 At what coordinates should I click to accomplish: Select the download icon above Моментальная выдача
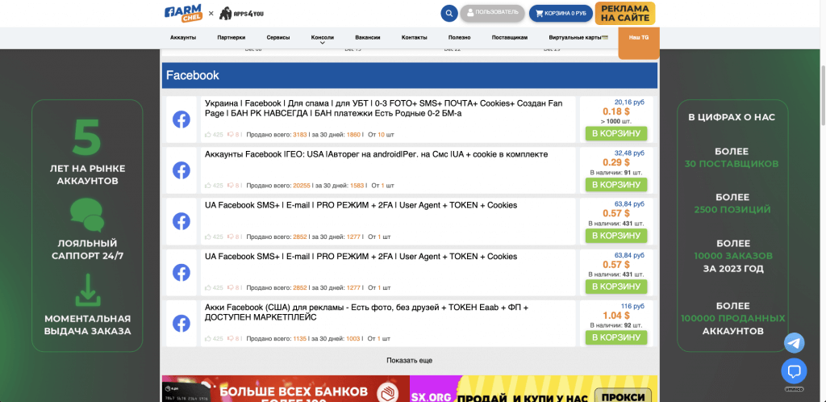[x=87, y=291]
